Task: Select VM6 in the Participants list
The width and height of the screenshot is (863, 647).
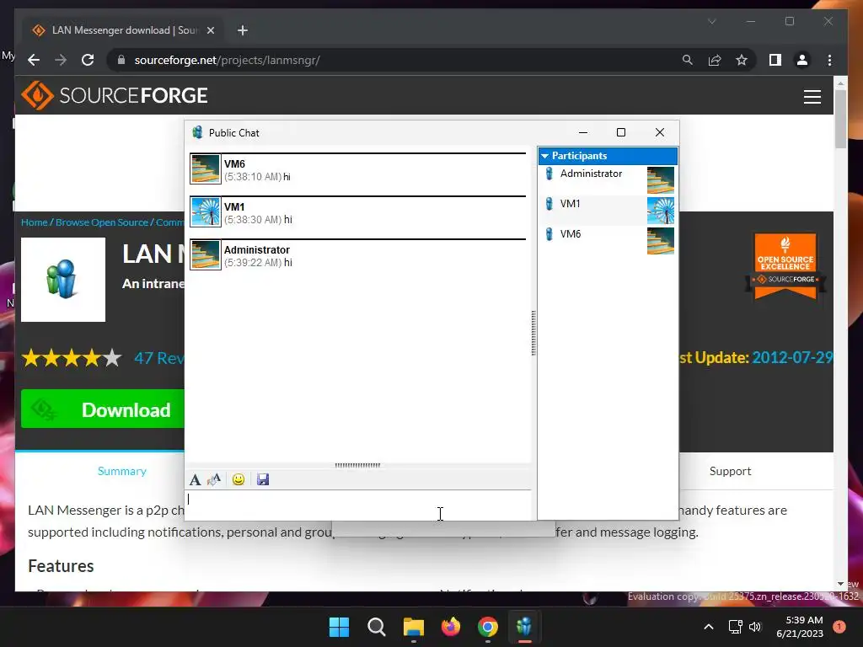Action: point(608,240)
